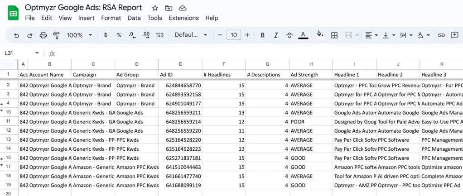Click the move to folder icon
This screenshot has width=463, height=196.
pos(169,8)
